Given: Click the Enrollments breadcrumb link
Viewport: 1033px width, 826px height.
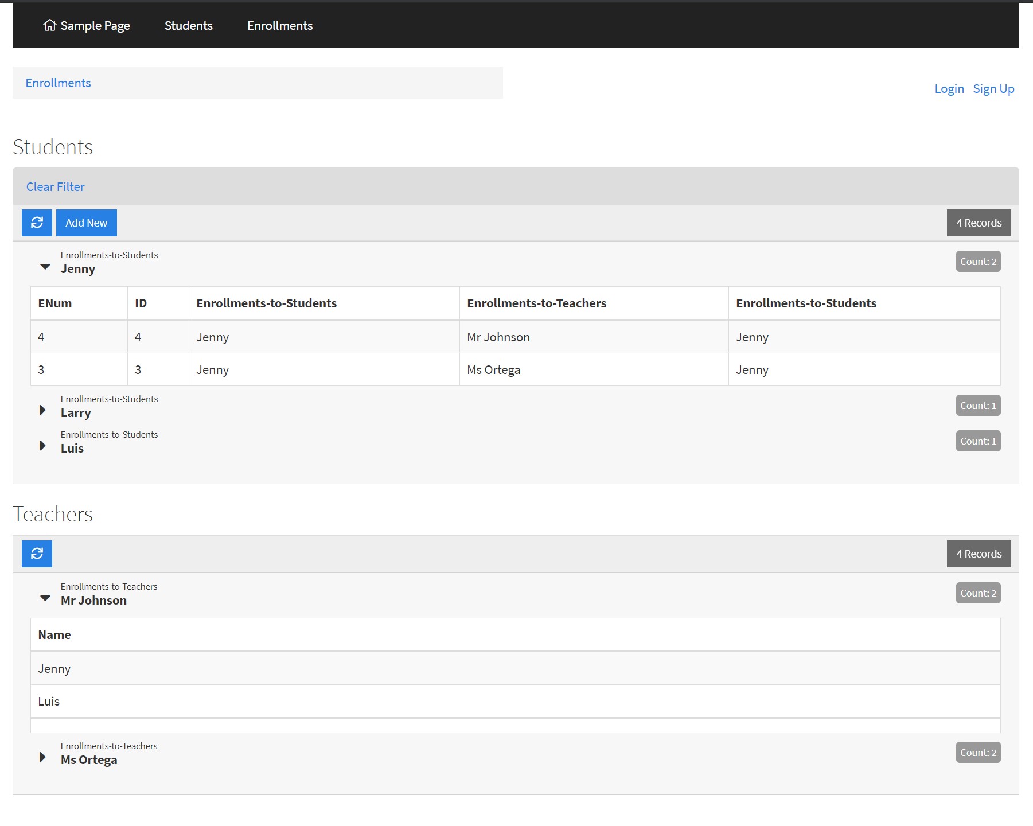Looking at the screenshot, I should point(58,83).
